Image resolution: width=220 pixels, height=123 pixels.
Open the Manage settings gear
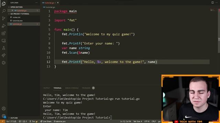point(4,116)
